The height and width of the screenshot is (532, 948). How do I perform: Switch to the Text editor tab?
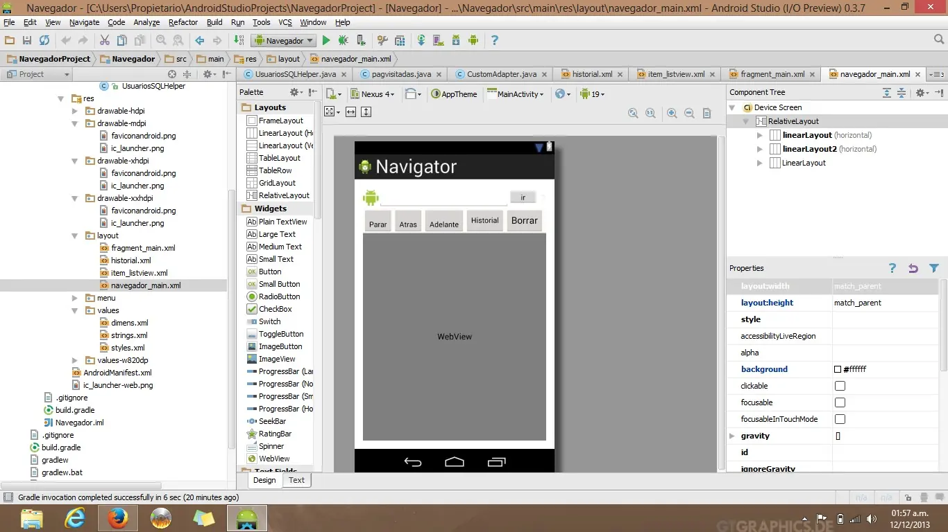(x=296, y=480)
